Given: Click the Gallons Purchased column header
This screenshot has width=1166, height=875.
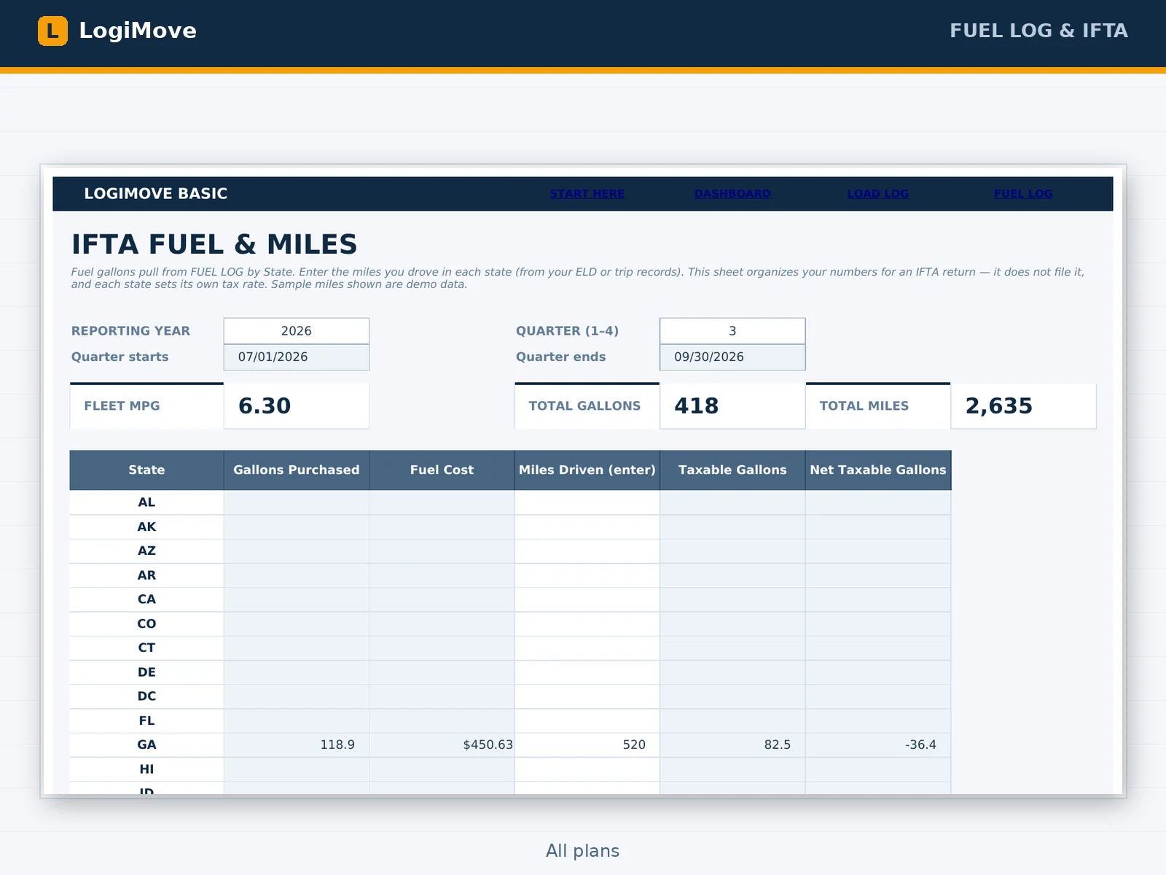Looking at the screenshot, I should (x=297, y=470).
